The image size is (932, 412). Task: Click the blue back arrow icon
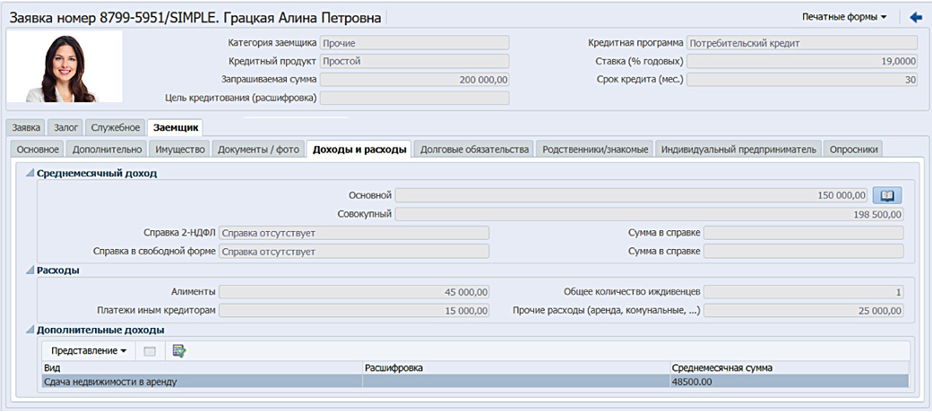click(x=916, y=17)
